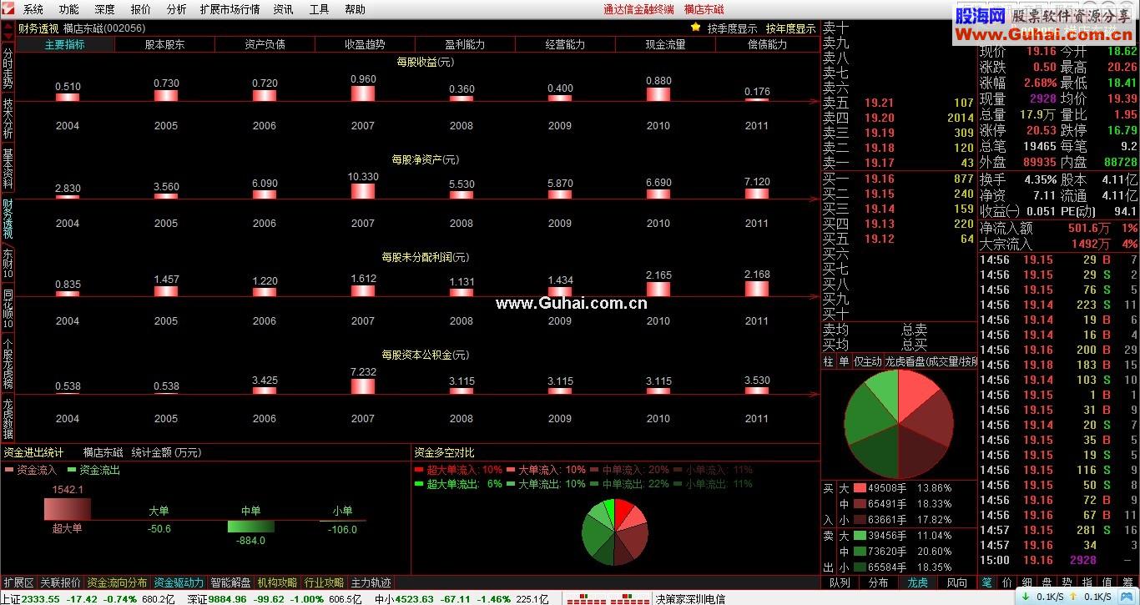Click the 超大单 inflow bar valued 1542.1

pos(68,509)
